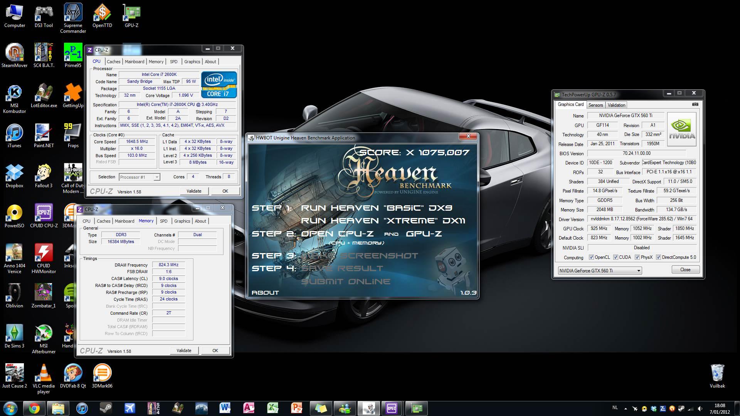Open the 3DMark06 desktop icon
This screenshot has width=740, height=416.
pyautogui.click(x=102, y=376)
